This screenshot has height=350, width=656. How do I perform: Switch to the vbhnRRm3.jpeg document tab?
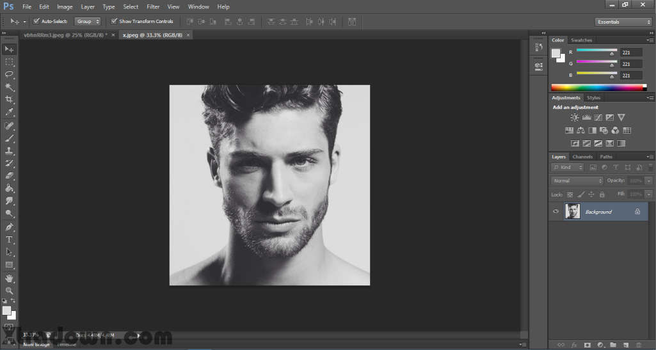point(65,35)
